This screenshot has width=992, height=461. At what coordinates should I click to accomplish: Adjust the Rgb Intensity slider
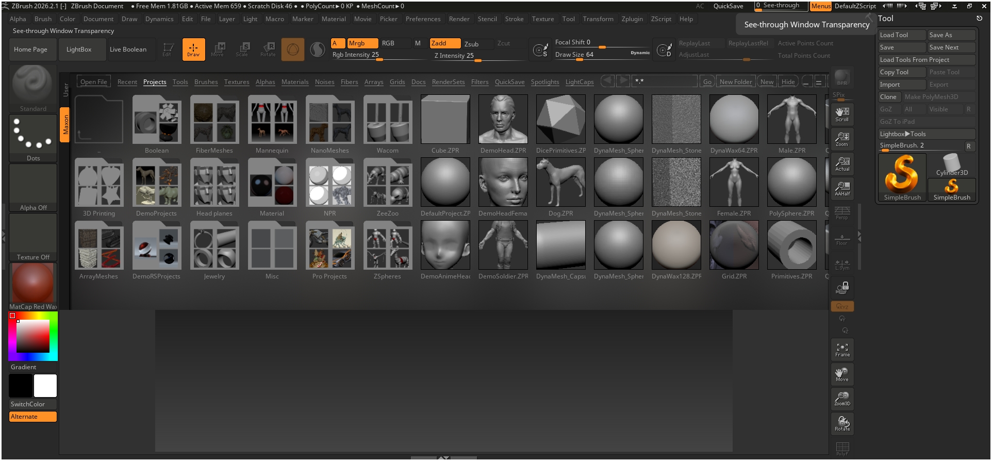click(378, 55)
